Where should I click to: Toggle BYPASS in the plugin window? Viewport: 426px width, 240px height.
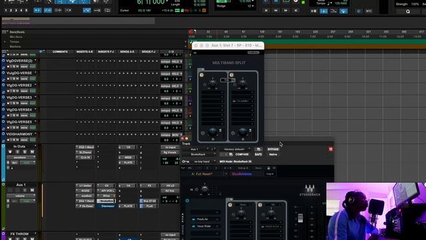click(273, 149)
